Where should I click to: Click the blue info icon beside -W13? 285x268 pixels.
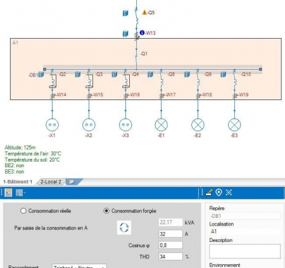click(142, 33)
